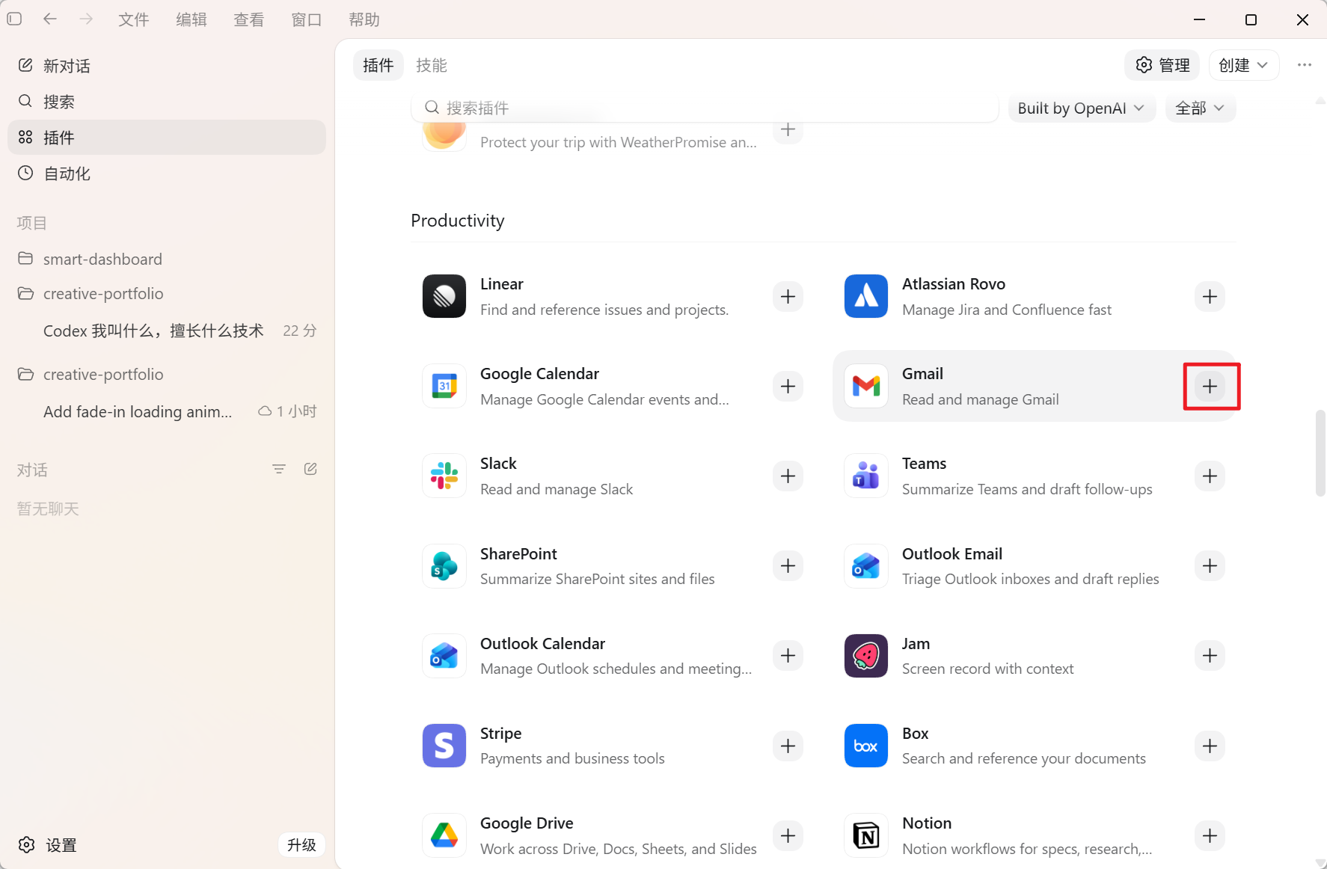Add the Google Calendar plugin
This screenshot has height=869, width=1327.
pos(788,387)
